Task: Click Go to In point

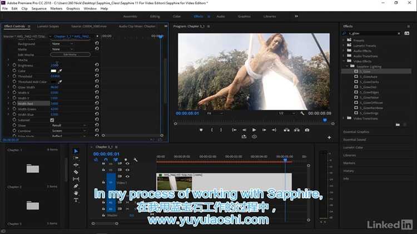Action: point(234,130)
